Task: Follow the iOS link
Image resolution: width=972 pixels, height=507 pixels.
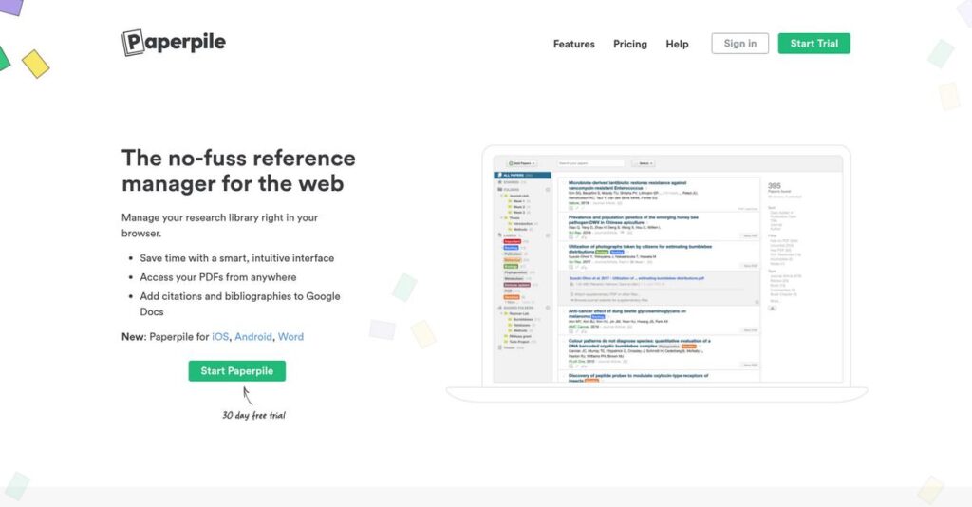Action: [x=220, y=336]
